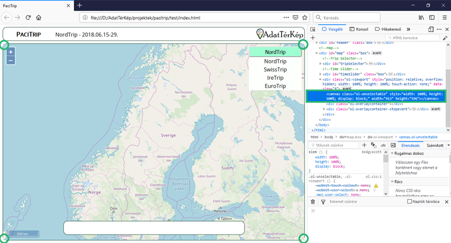The image size is (451, 243).
Task: Choose IreTrip from the trip list
Action: click(275, 78)
